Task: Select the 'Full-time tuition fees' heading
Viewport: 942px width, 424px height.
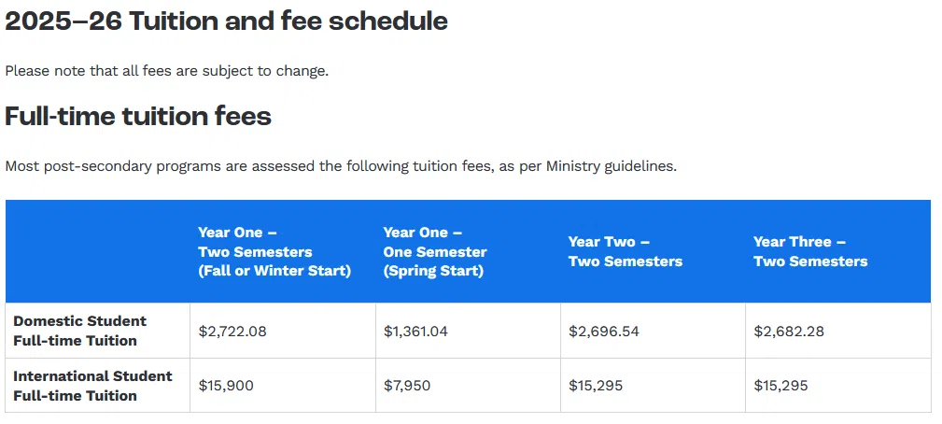Action: click(x=138, y=117)
